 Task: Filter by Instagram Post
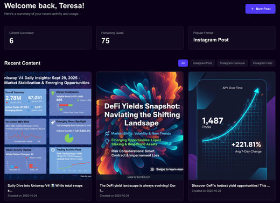[202, 63]
